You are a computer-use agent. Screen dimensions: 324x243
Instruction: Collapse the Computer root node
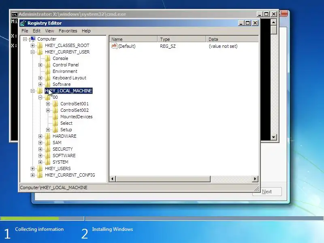pos(25,39)
